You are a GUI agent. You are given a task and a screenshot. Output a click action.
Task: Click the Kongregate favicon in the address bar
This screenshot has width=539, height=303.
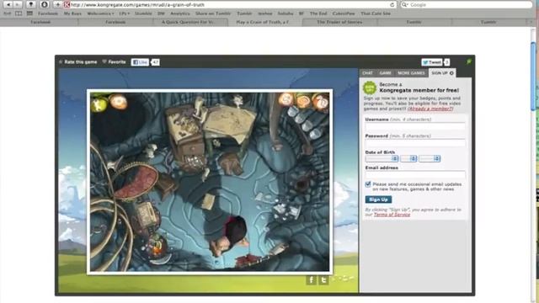point(67,5)
